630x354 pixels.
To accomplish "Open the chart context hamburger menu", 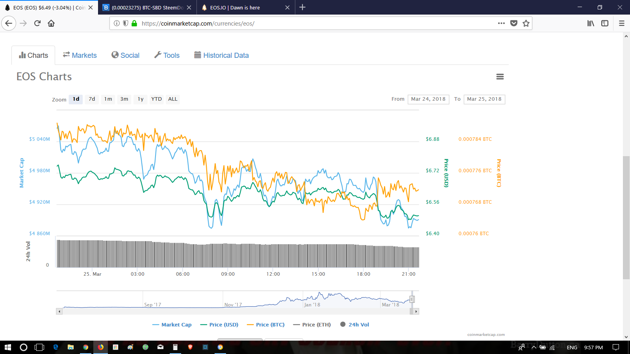I will [500, 77].
